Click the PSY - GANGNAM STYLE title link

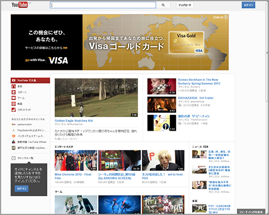pyautogui.click(x=220, y=209)
